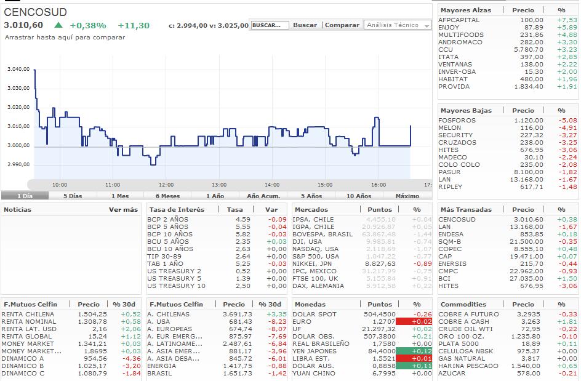581x381 pixels.
Task: Click MULTIFOODS row in Mayores Alzas
Action: coord(508,35)
